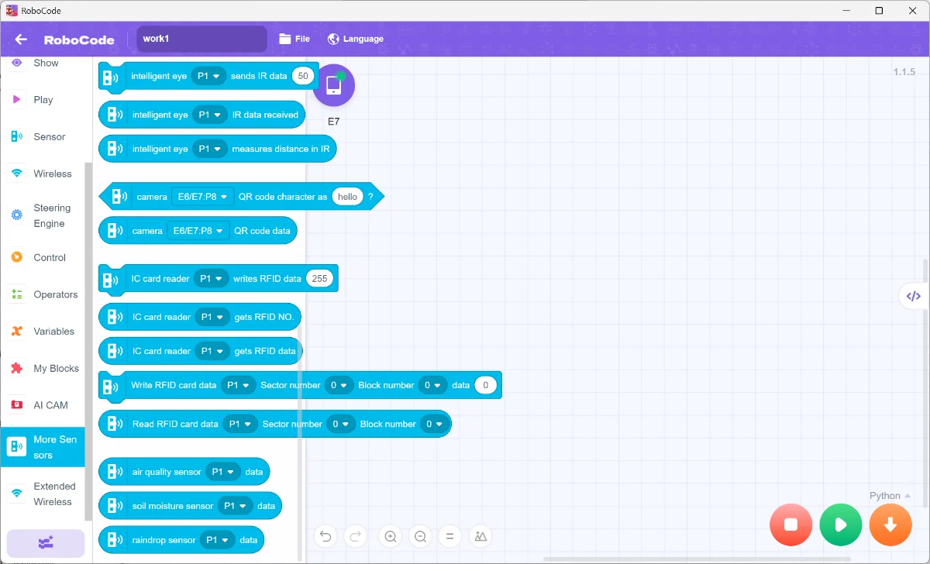Click the Steering Engine gear icon
Image resolution: width=930 pixels, height=564 pixels.
tap(17, 215)
